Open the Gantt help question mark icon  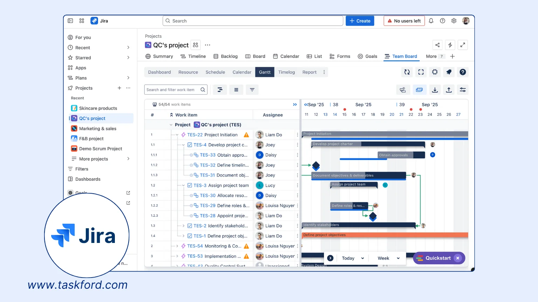click(x=463, y=72)
